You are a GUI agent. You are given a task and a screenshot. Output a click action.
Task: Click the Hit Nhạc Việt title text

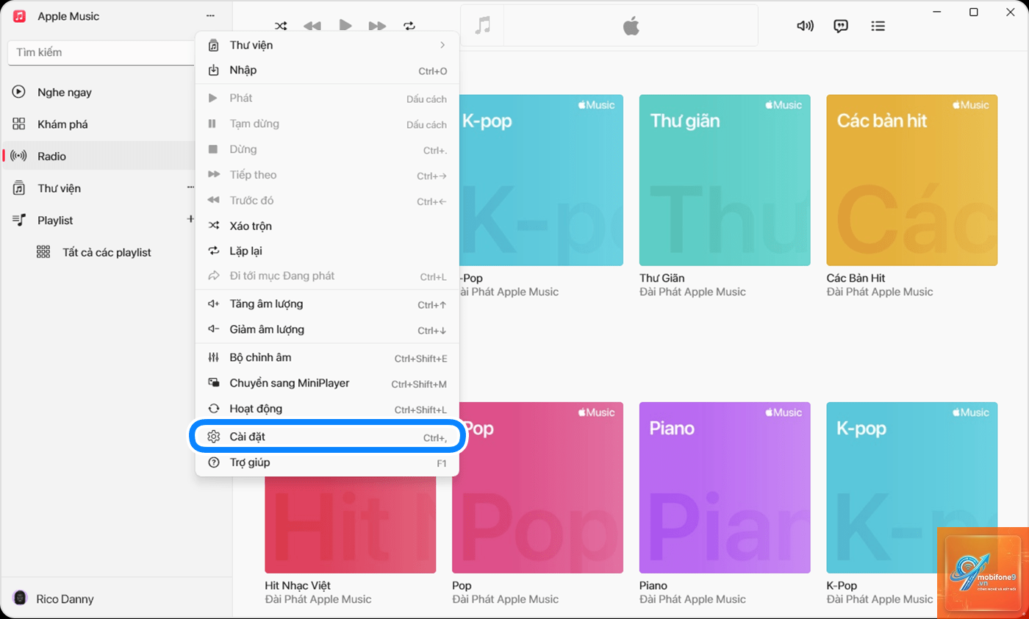tap(298, 586)
